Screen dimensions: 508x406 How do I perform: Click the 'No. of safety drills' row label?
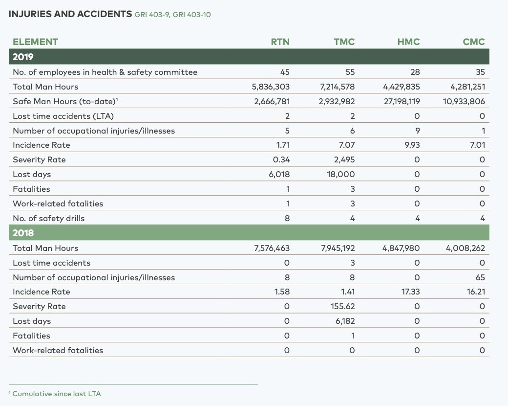pos(48,218)
